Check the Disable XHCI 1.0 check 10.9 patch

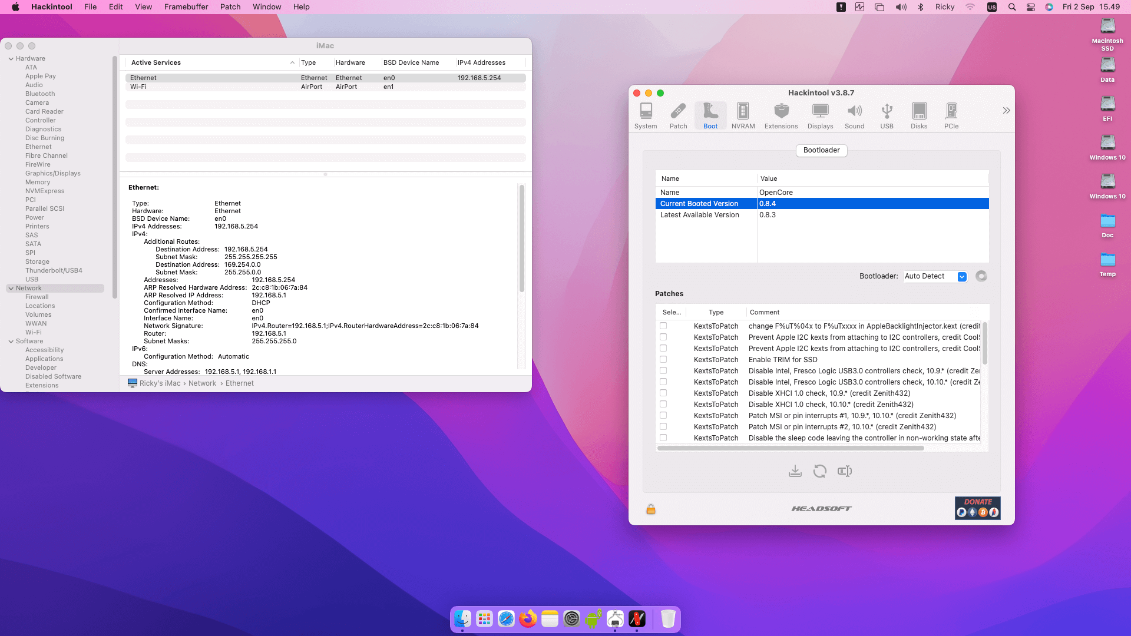pos(664,393)
